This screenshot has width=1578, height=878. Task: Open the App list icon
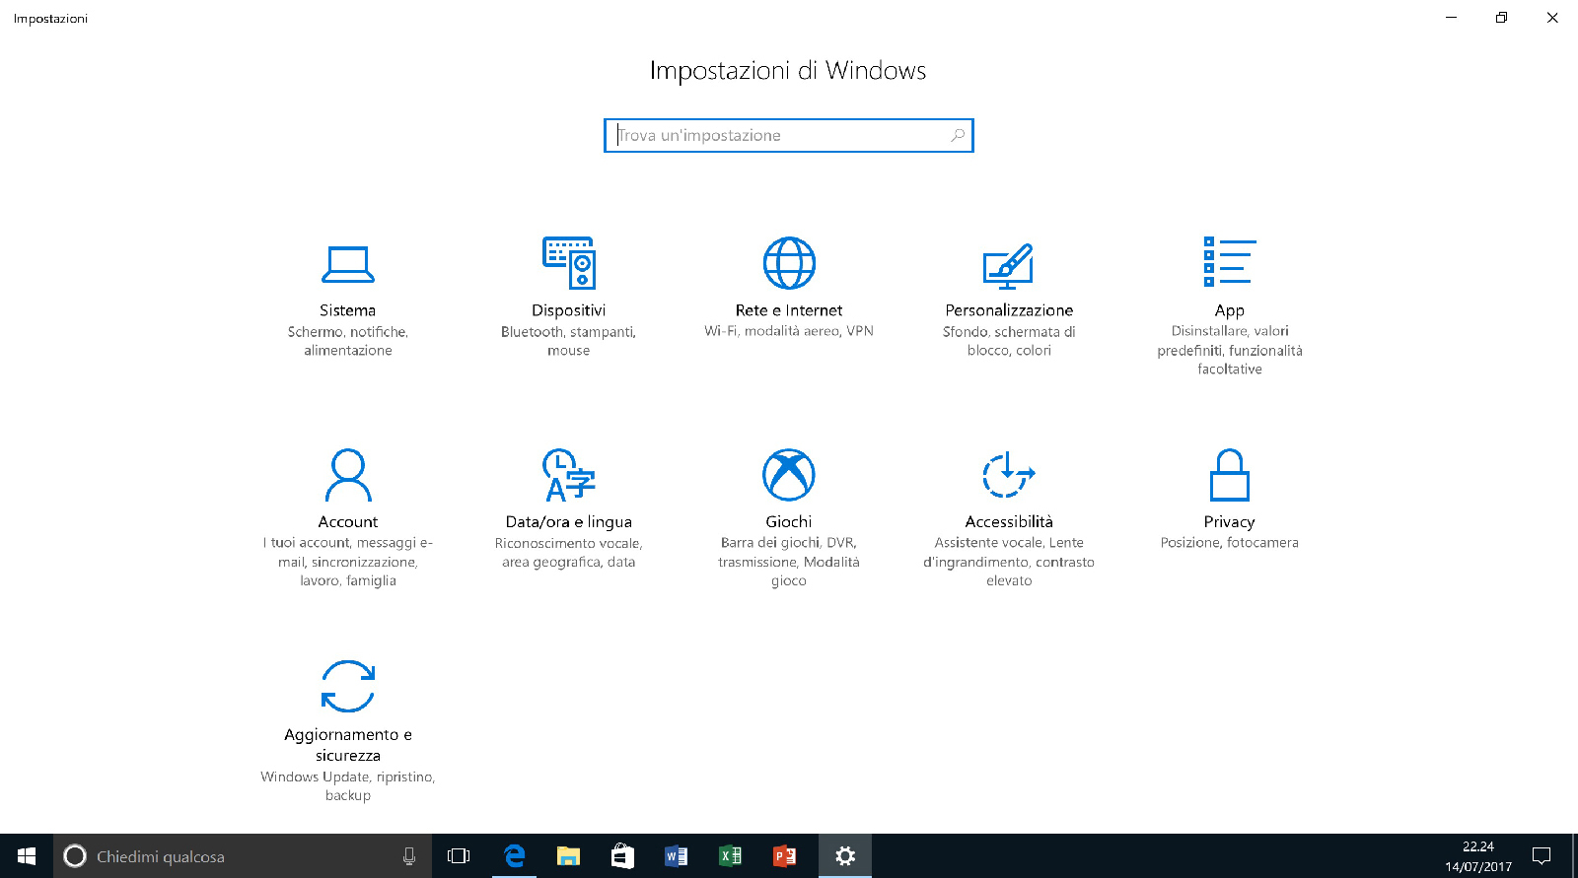pos(1229,262)
